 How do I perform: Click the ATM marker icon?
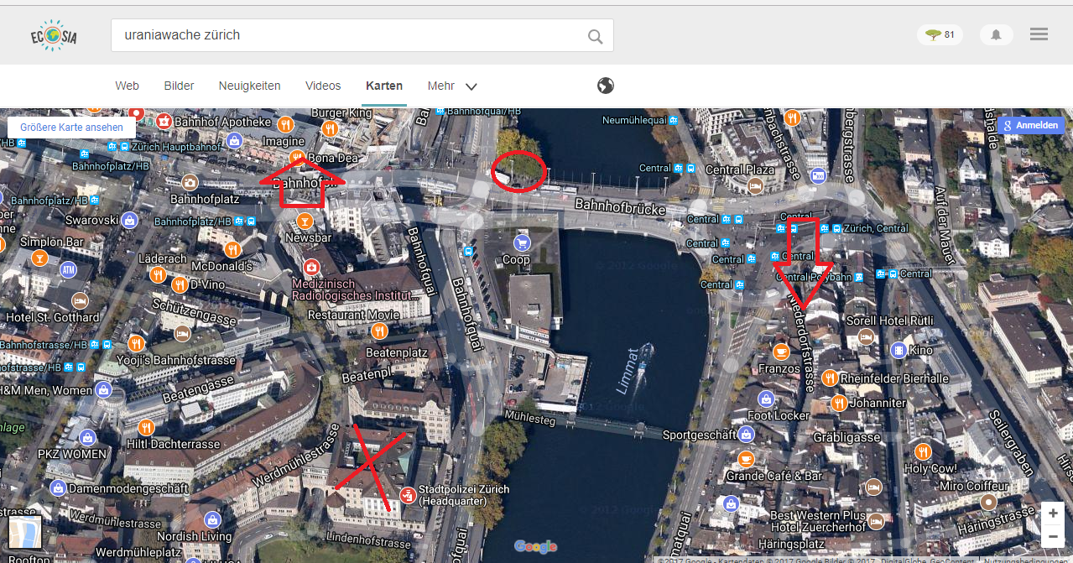(69, 269)
